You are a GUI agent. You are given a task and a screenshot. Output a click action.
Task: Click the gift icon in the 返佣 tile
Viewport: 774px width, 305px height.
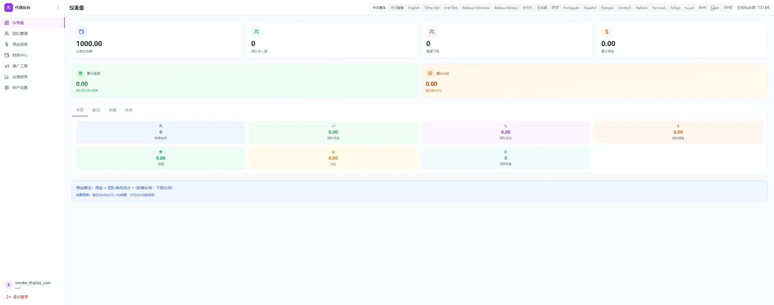(161, 152)
